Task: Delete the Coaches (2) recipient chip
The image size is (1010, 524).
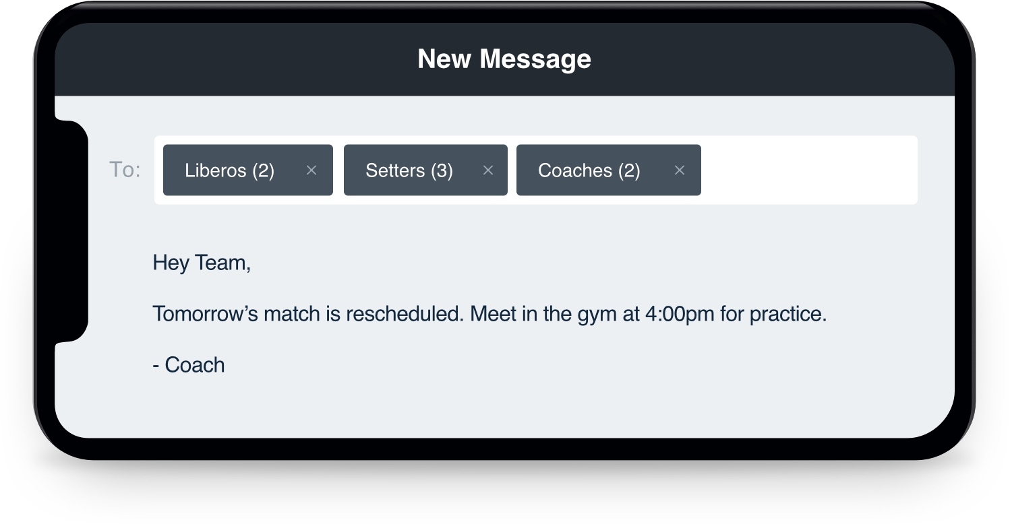Action: point(680,170)
